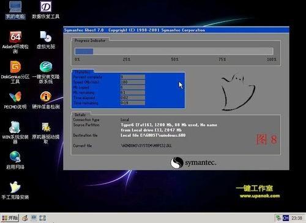This screenshot has width=306, height=223.
Task: Click the Symantec Ghost 7.0 title bar
Action: [176, 30]
